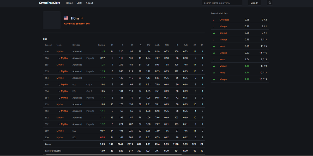
Task: Click the Season column header
Action: click(49, 45)
